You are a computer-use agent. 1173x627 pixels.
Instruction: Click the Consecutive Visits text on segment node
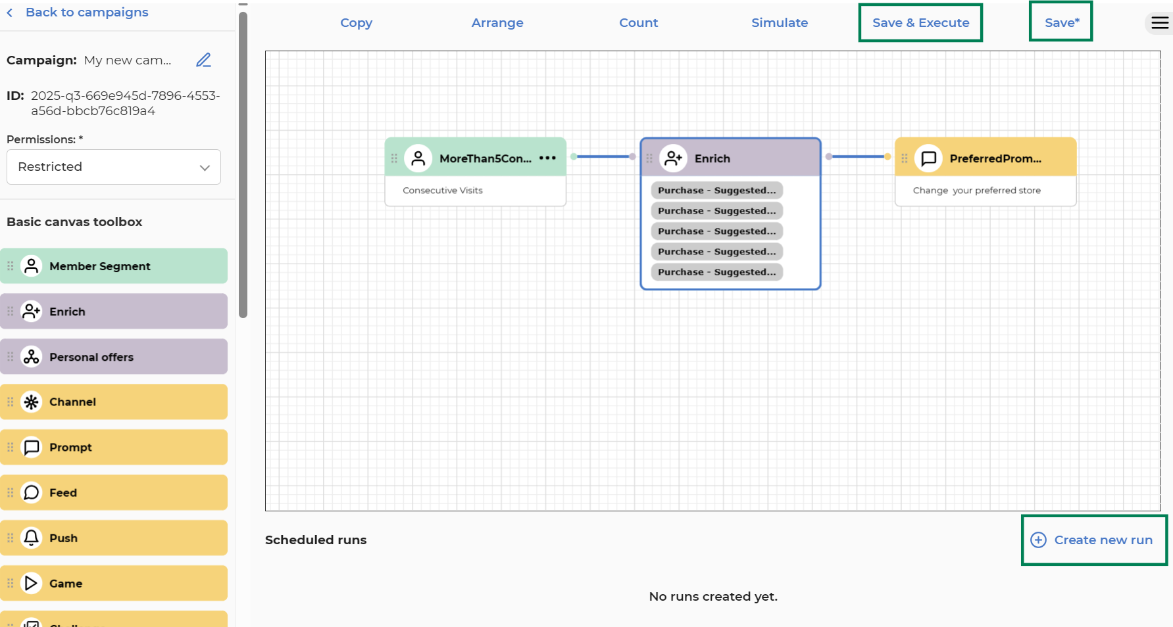point(443,191)
